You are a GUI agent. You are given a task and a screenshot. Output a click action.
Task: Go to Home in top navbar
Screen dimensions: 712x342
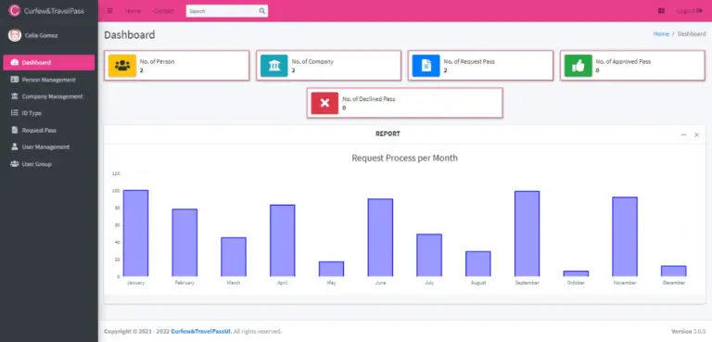(133, 11)
